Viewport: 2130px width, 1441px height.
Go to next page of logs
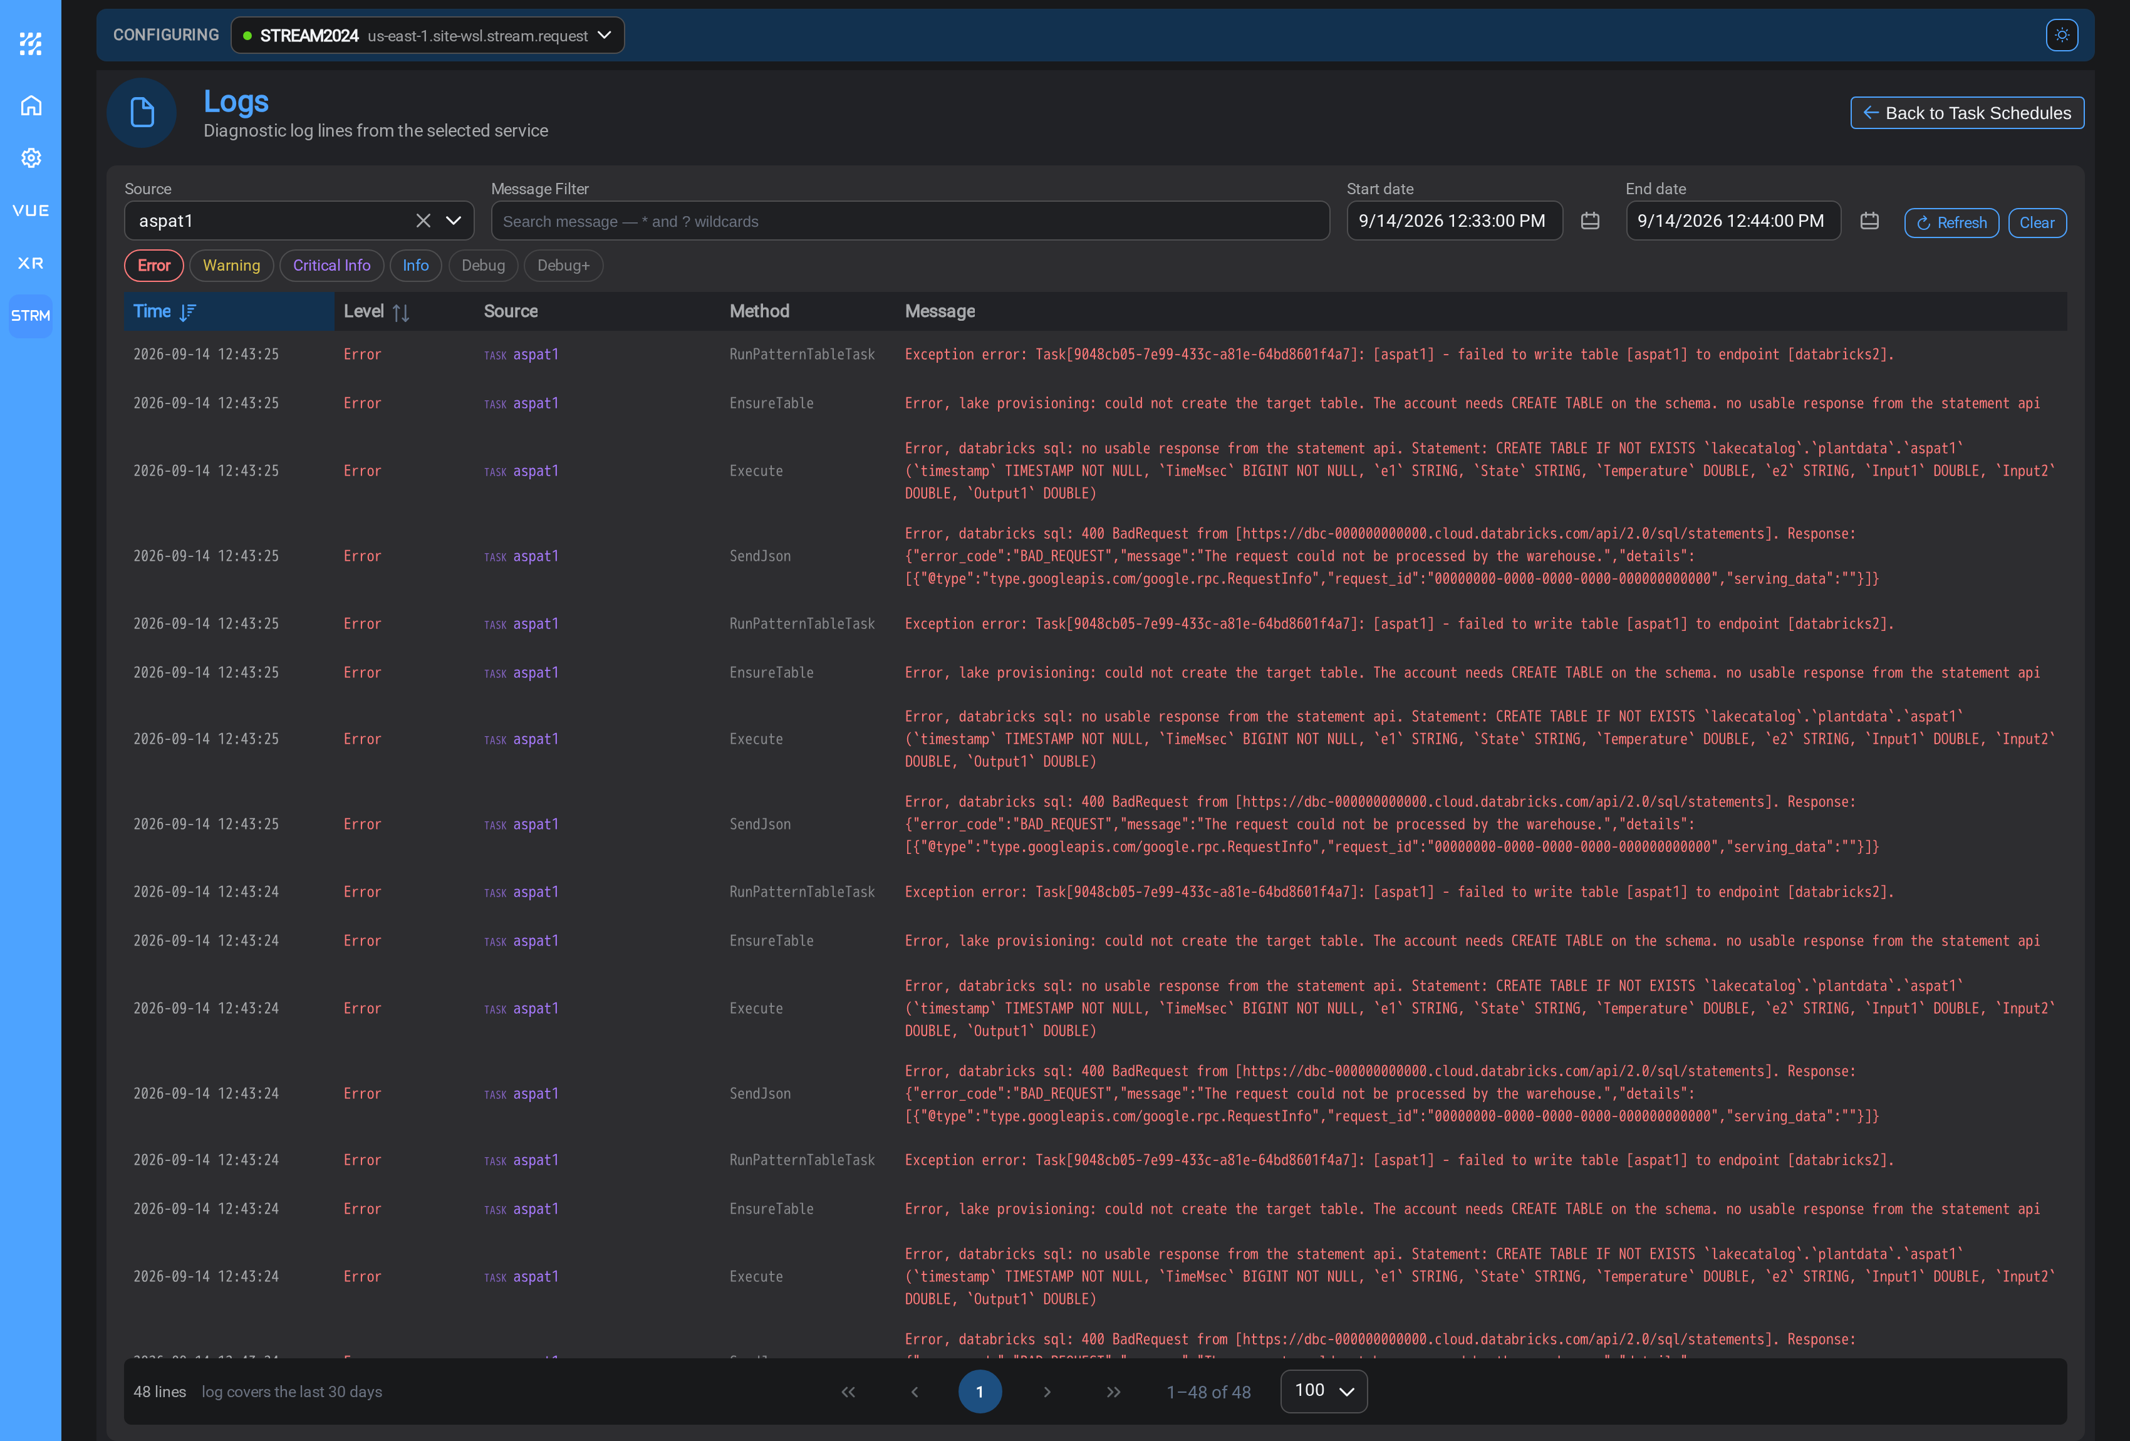click(x=1047, y=1392)
